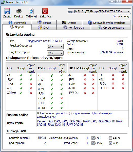Image resolution: width=133 pixels, height=152 pixels.
Task: Click the Sprzęt computer icon
Action: point(40,22)
